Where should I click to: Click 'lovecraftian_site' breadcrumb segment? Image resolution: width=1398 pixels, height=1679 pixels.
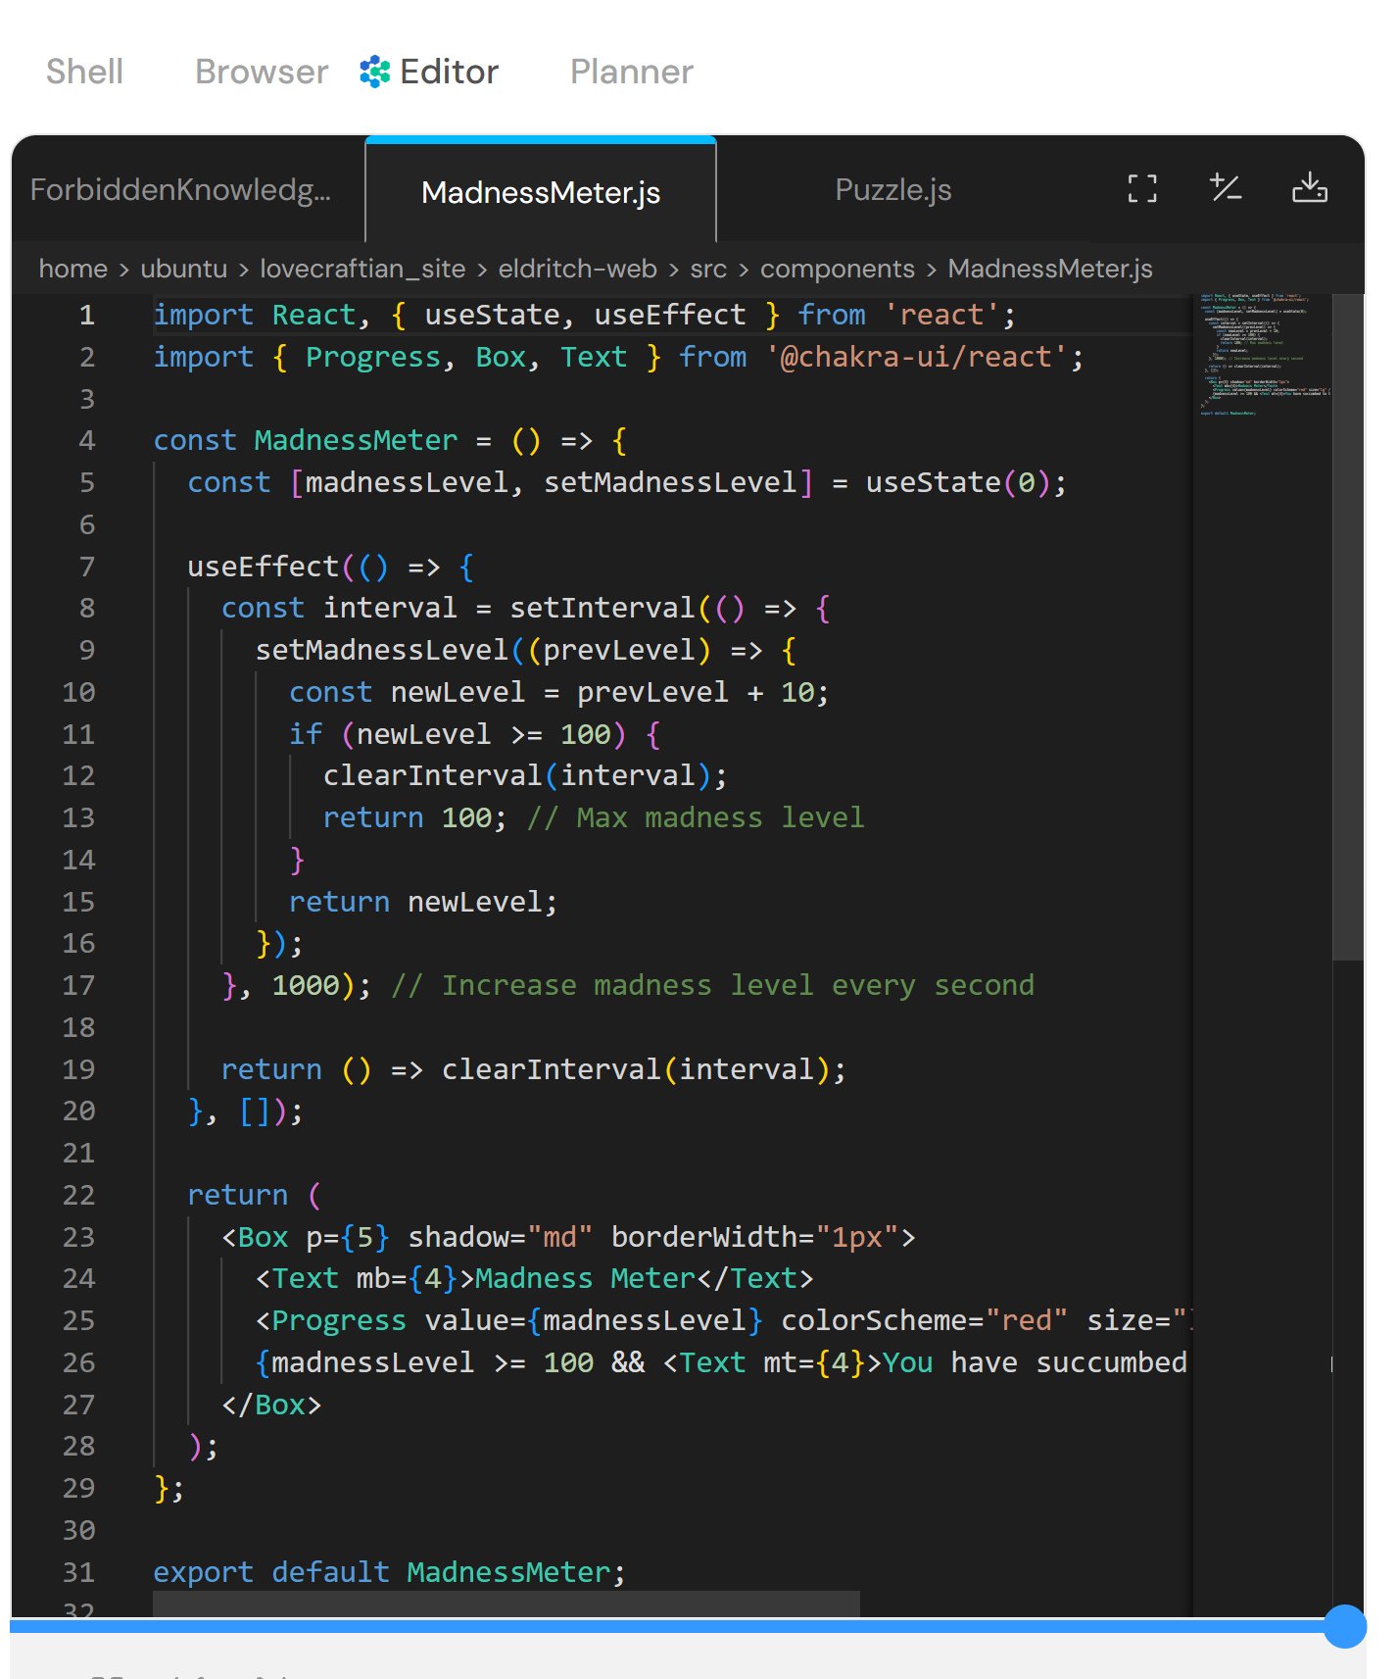pos(362,269)
